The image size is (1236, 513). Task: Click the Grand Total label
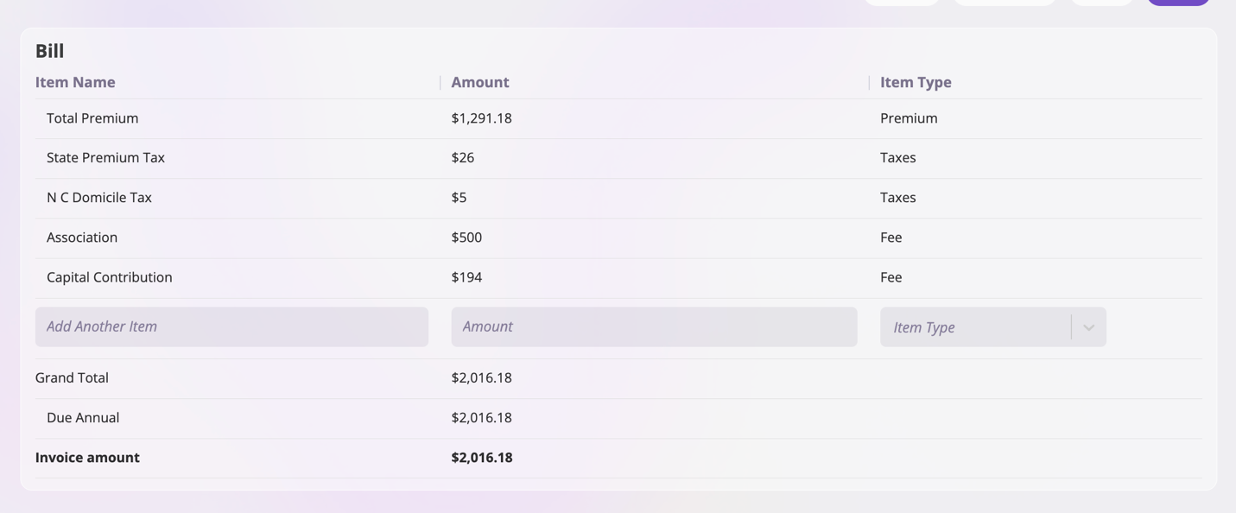pyautogui.click(x=72, y=378)
